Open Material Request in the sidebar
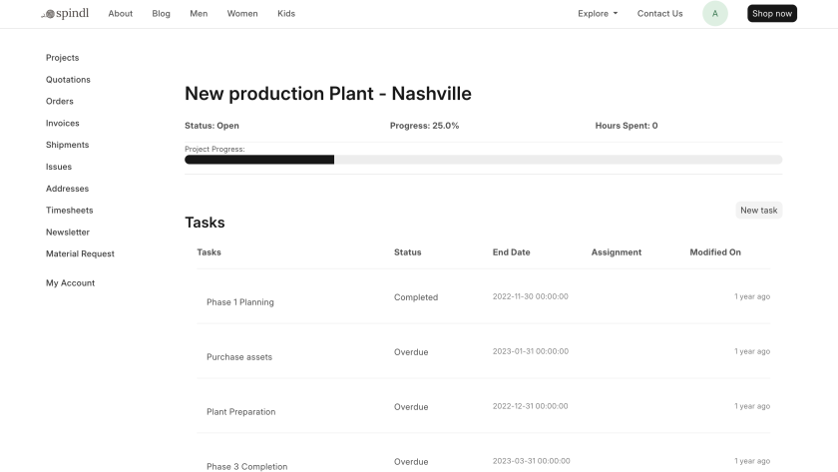This screenshot has height=472, width=838. pyautogui.click(x=80, y=253)
